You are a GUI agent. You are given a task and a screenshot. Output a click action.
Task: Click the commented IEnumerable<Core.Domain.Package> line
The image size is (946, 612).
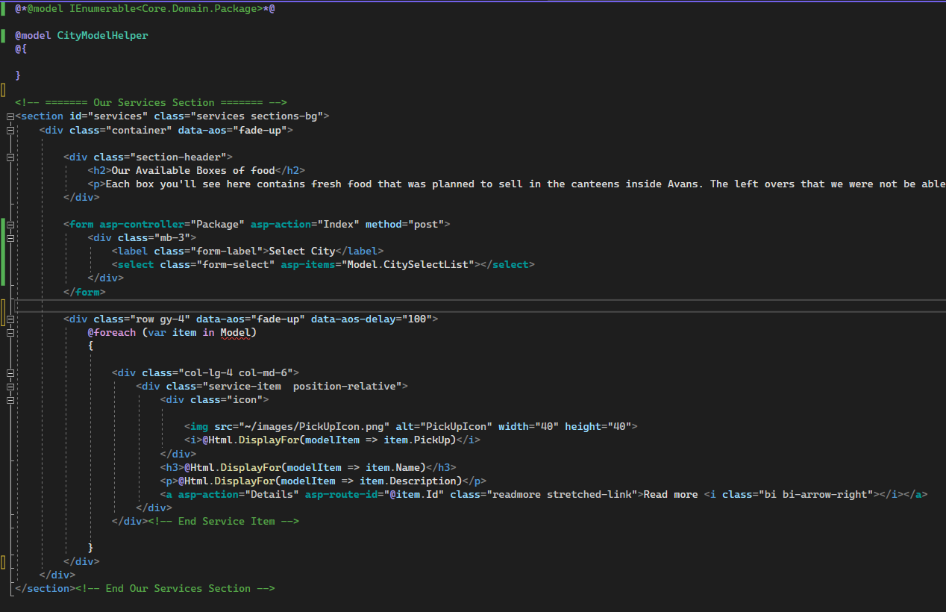[x=145, y=8]
